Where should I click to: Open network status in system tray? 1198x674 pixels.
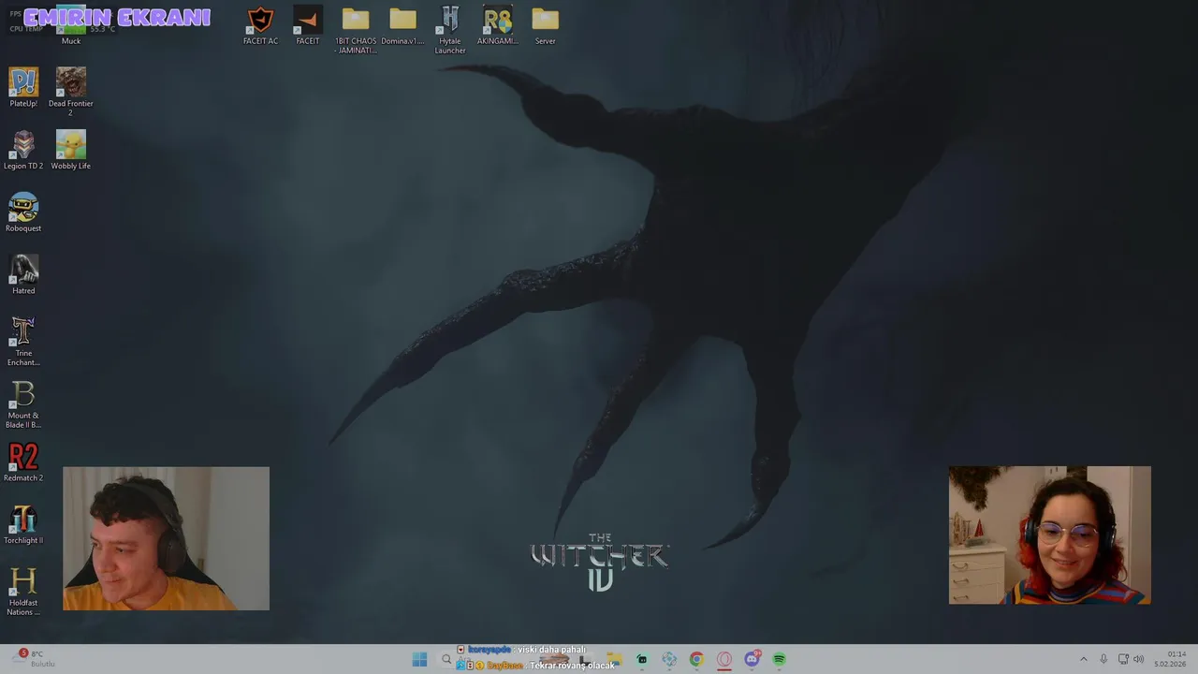pos(1123,659)
